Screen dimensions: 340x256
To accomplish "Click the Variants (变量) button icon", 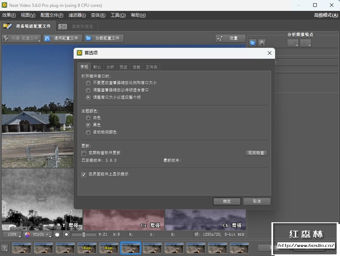I will [x=220, y=38].
